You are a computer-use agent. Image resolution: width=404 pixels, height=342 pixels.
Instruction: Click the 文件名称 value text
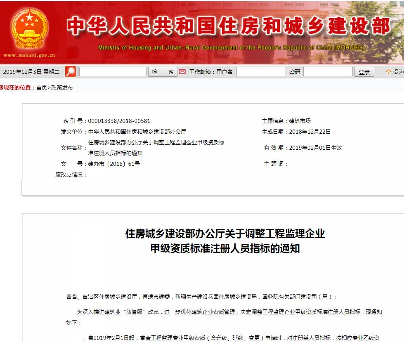156,148
